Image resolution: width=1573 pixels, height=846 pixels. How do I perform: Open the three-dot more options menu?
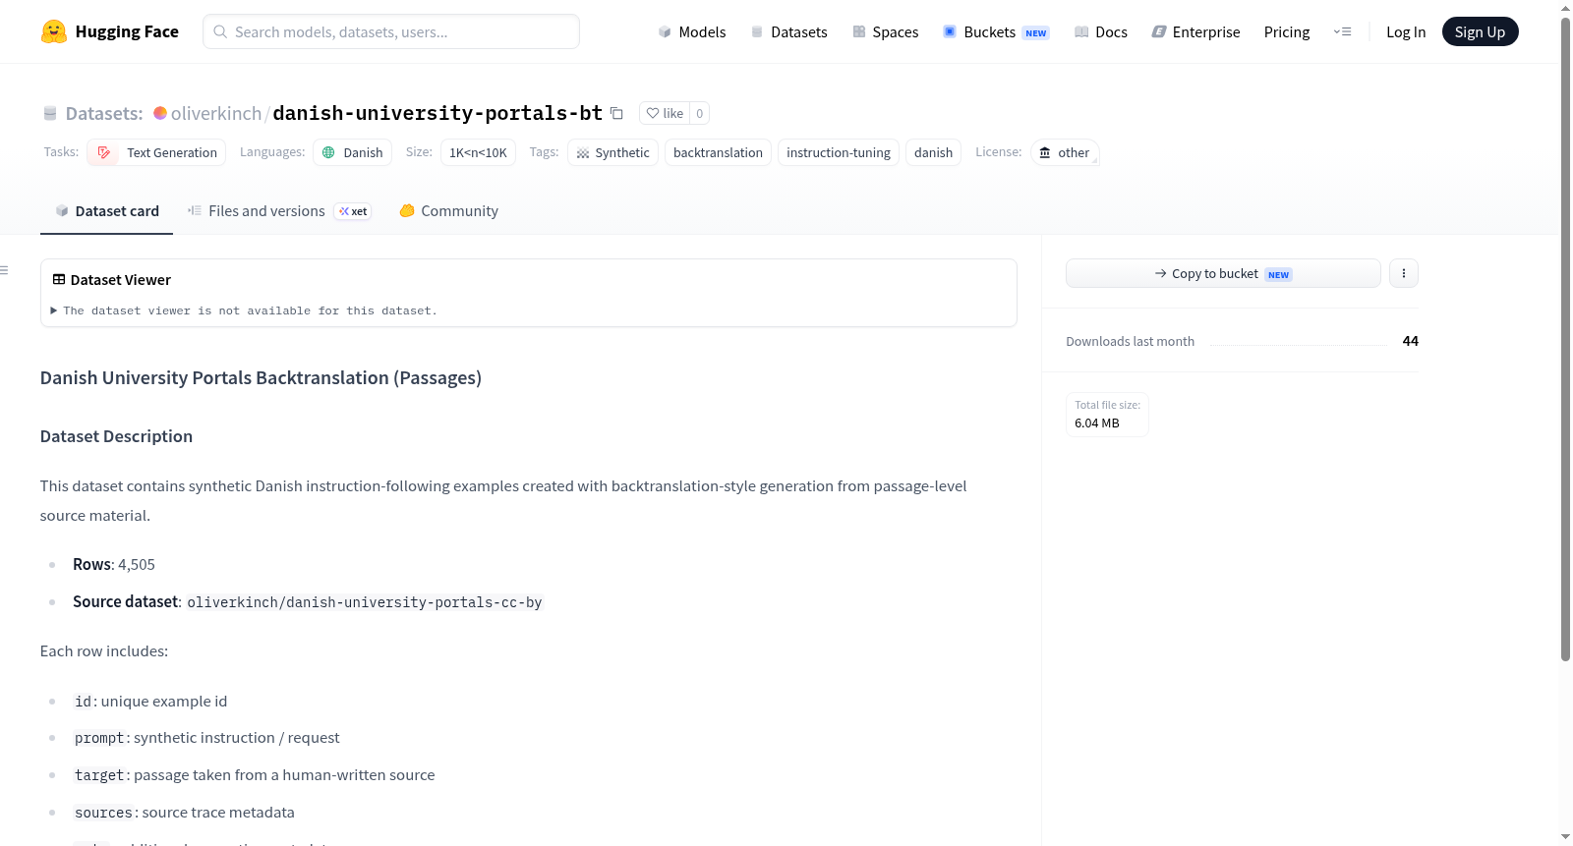click(1404, 273)
